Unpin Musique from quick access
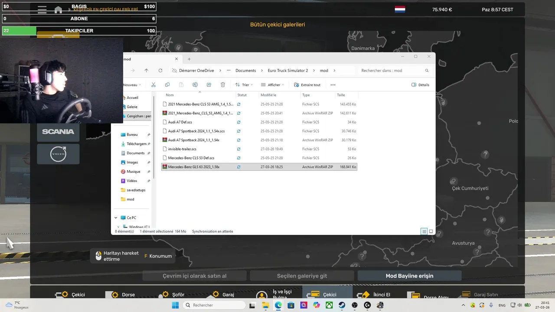Screen dimensions: 555x312 [x=149, y=172]
